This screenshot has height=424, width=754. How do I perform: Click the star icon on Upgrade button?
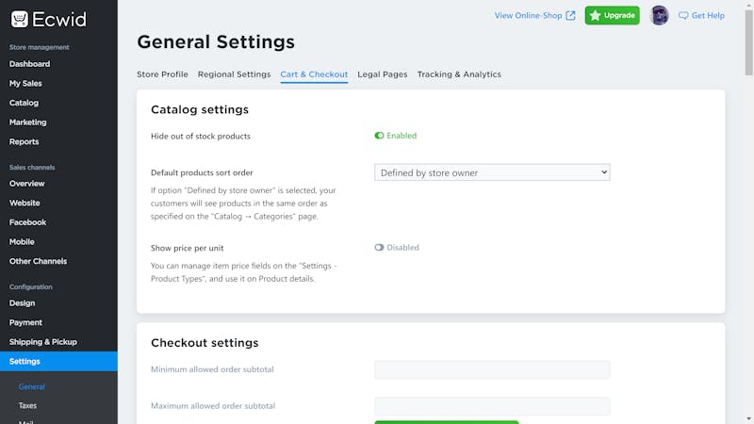pos(595,15)
